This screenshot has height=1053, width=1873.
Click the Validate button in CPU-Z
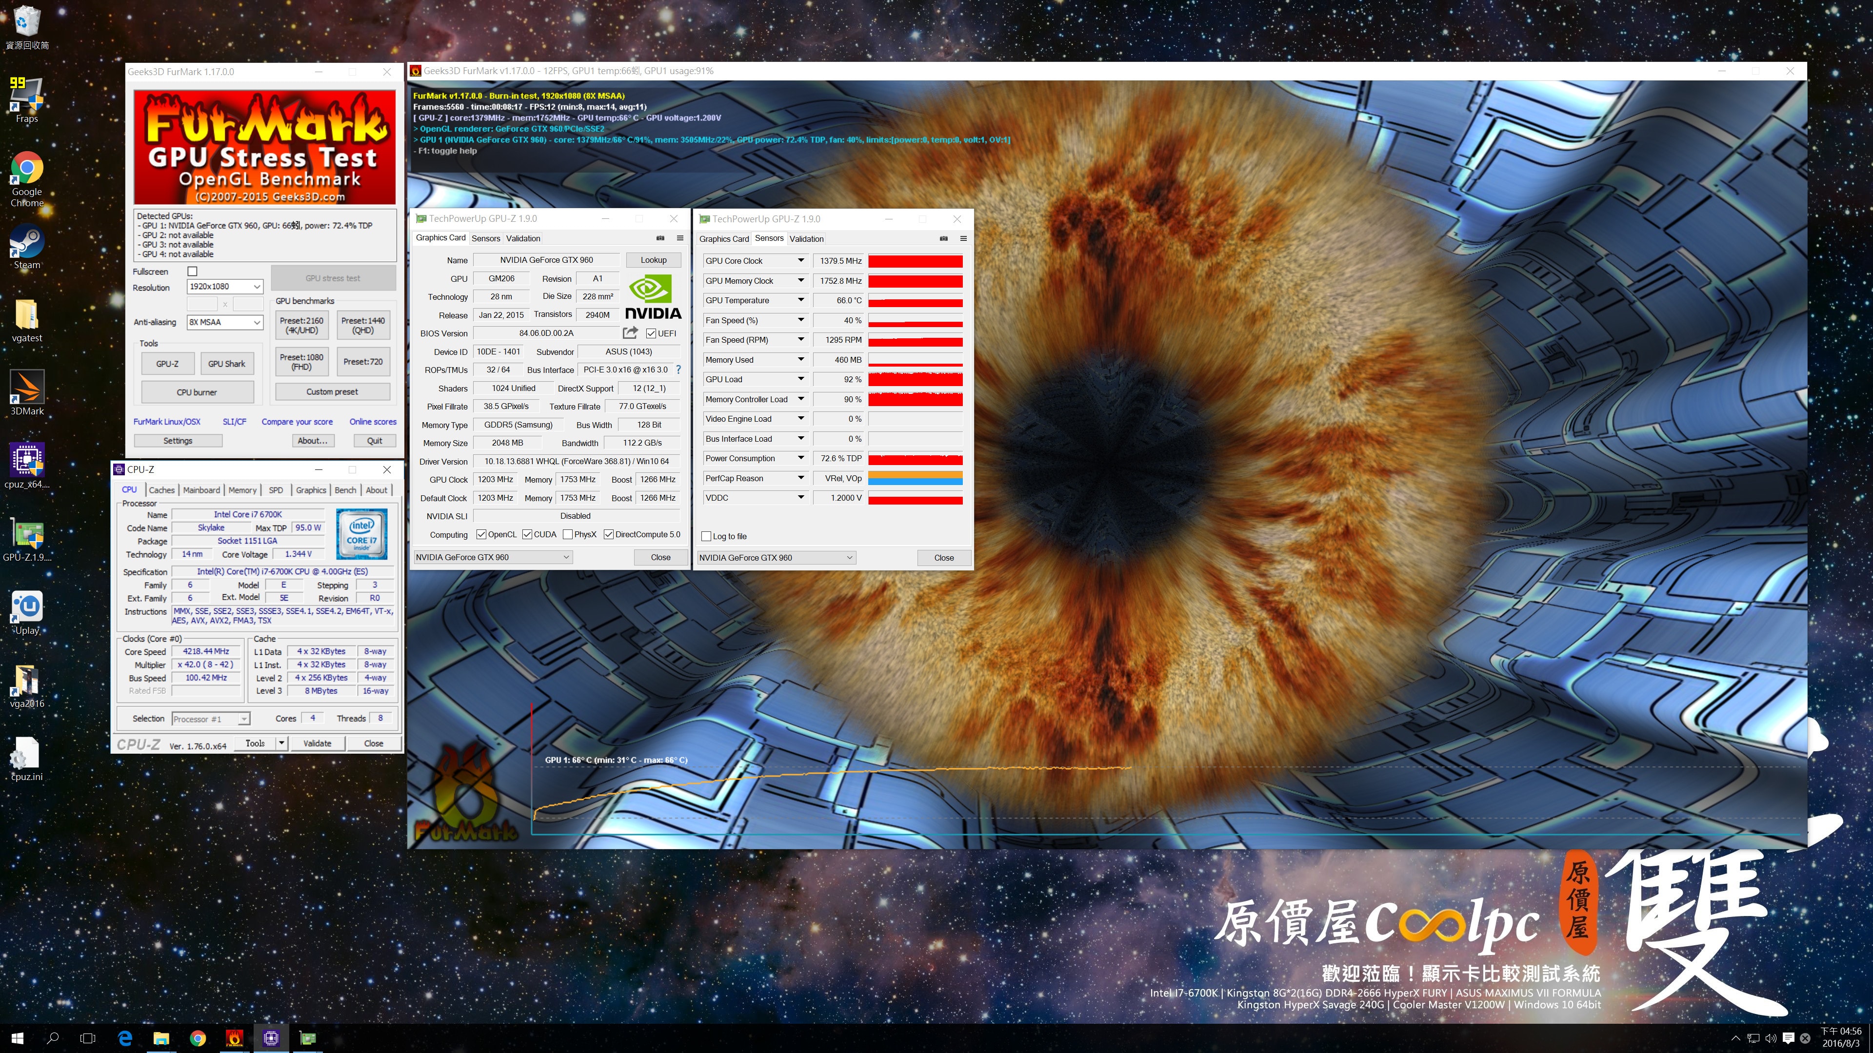point(317,742)
